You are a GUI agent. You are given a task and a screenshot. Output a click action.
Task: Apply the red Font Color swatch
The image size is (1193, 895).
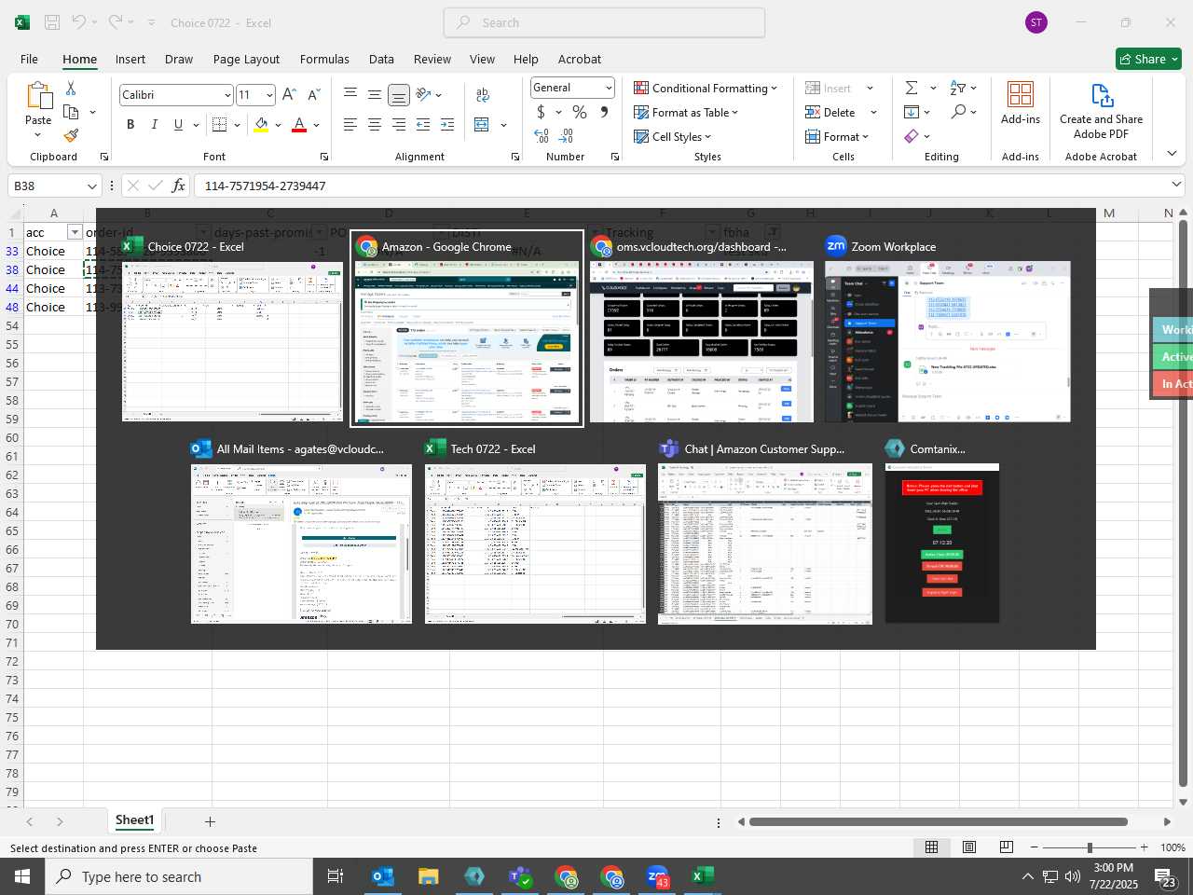click(299, 124)
